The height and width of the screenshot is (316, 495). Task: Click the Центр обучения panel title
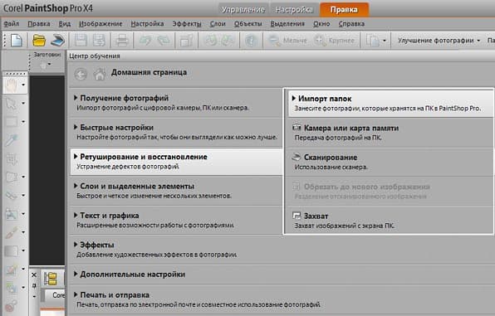click(x=95, y=56)
